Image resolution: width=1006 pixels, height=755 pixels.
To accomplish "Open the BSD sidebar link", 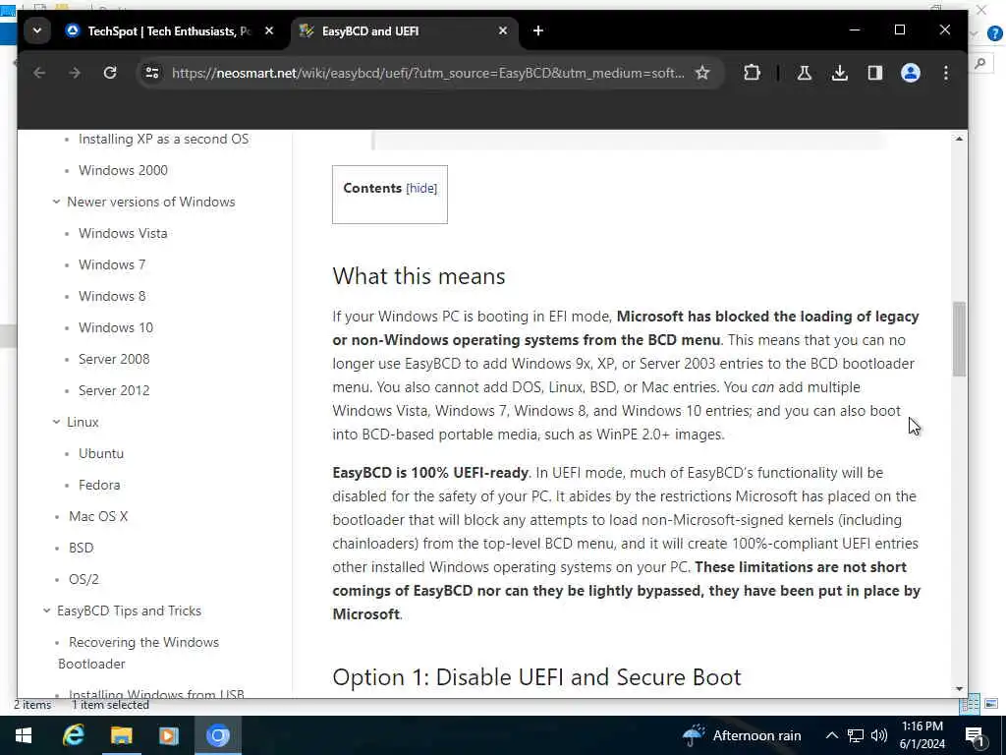I will (x=82, y=548).
